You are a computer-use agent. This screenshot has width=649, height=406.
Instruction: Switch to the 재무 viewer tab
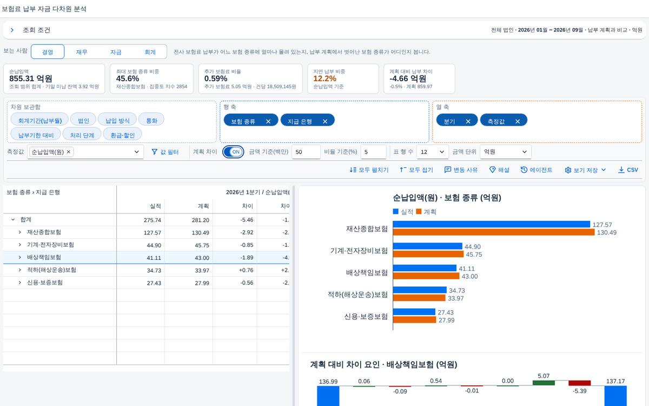click(82, 52)
